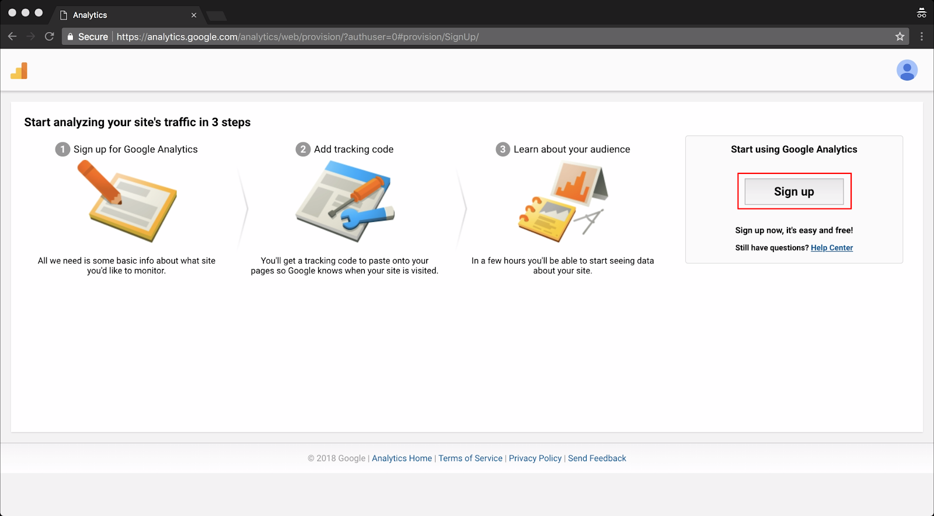This screenshot has height=516, width=934.
Task: Close the Analytics tab
Action: click(194, 15)
